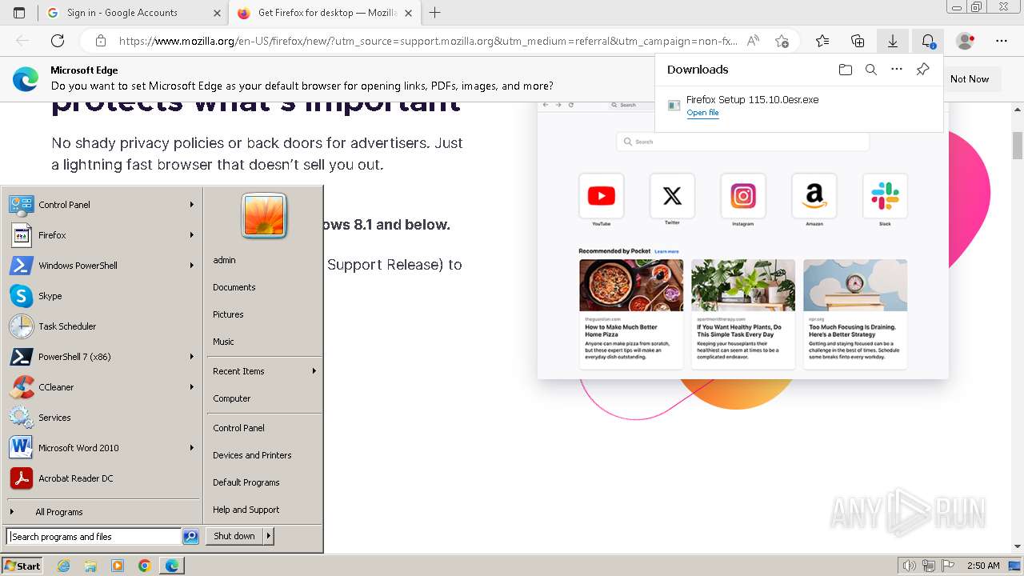Open the Action Center flag tray icon
1024x576 pixels.
[946, 566]
